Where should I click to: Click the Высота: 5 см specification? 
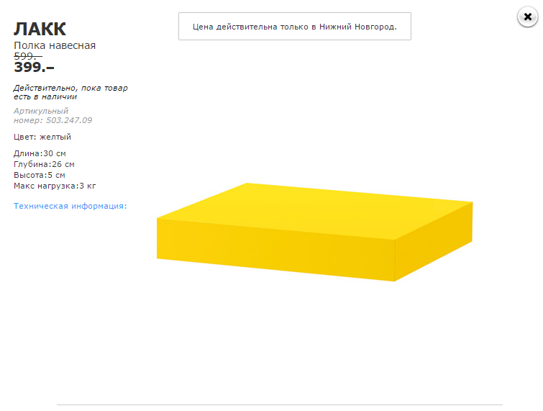pyautogui.click(x=40, y=175)
